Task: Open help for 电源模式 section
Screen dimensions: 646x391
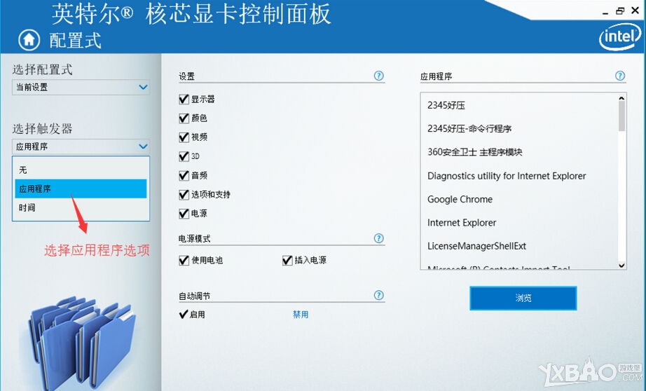Action: click(378, 238)
